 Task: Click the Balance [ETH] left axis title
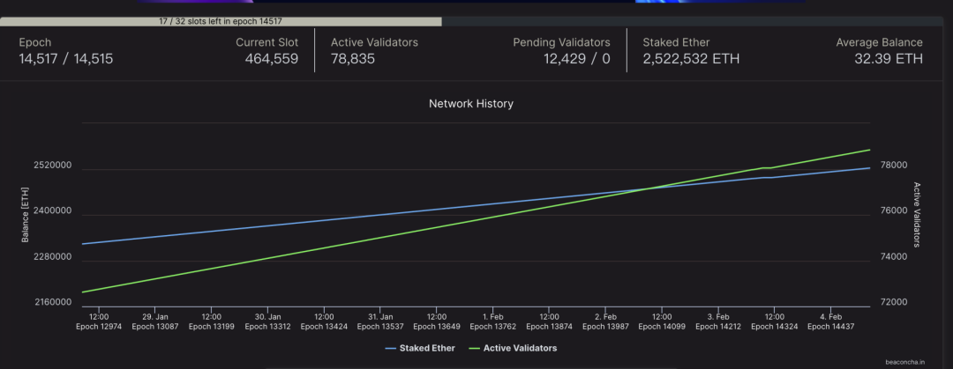pos(26,215)
